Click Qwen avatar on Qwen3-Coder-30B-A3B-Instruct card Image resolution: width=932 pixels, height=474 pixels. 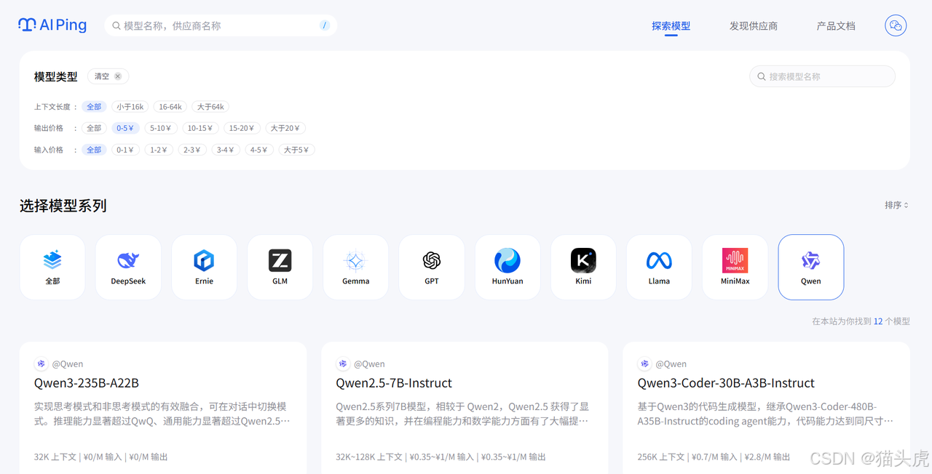pos(644,364)
